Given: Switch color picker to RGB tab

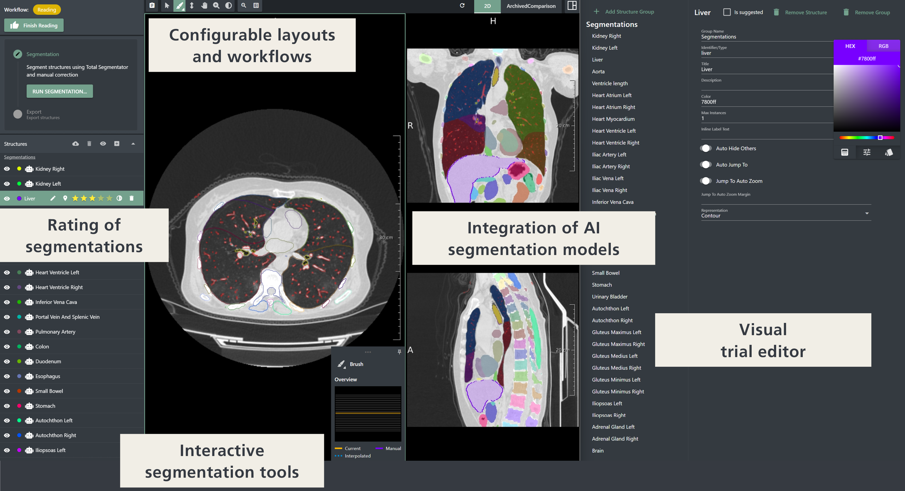Looking at the screenshot, I should click(x=883, y=46).
